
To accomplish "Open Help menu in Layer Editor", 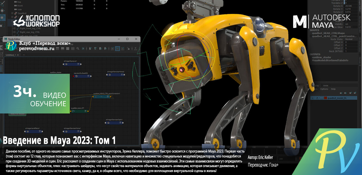I will tap(333, 89).
